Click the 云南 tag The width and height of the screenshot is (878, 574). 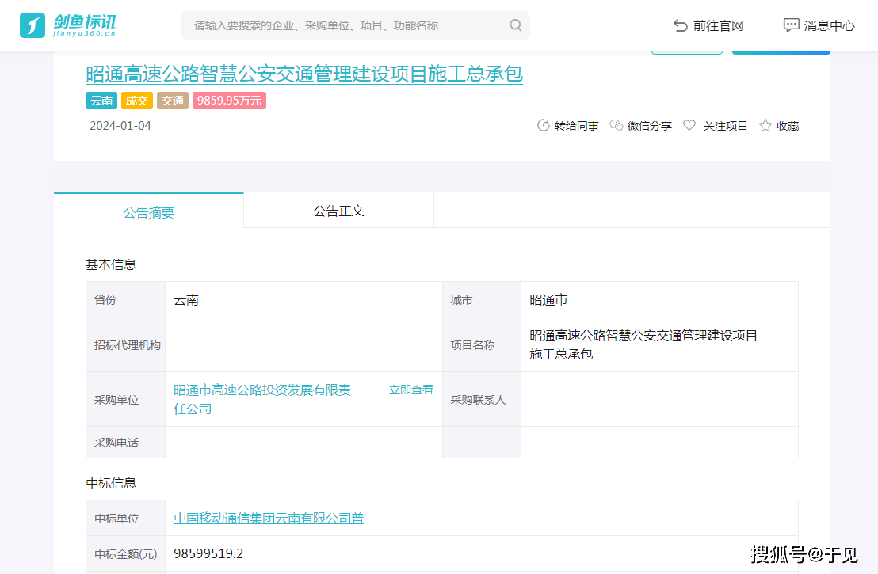[x=101, y=101]
